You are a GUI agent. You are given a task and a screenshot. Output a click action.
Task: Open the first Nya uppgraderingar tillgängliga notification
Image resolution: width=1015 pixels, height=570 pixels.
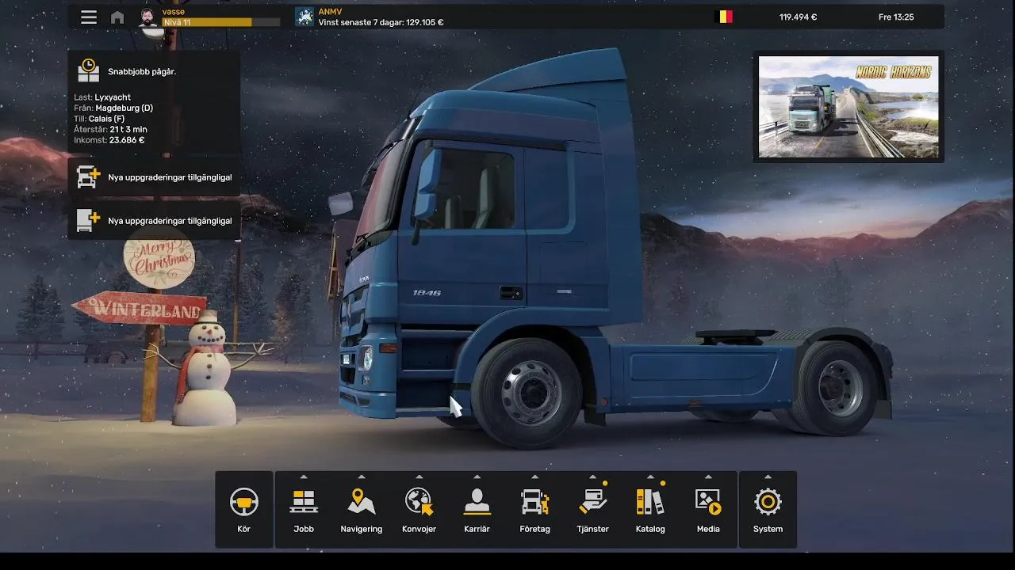pos(154,177)
